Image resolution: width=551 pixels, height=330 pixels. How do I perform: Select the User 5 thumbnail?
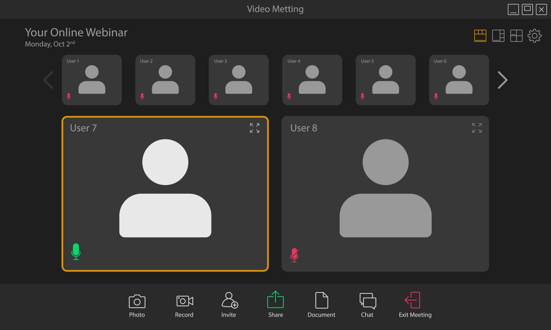pyautogui.click(x=386, y=80)
